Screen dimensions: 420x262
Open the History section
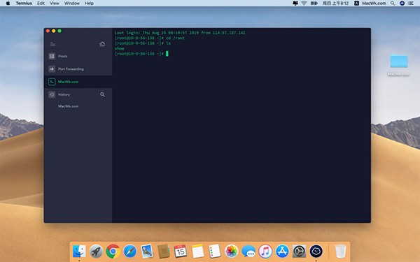pyautogui.click(x=64, y=94)
